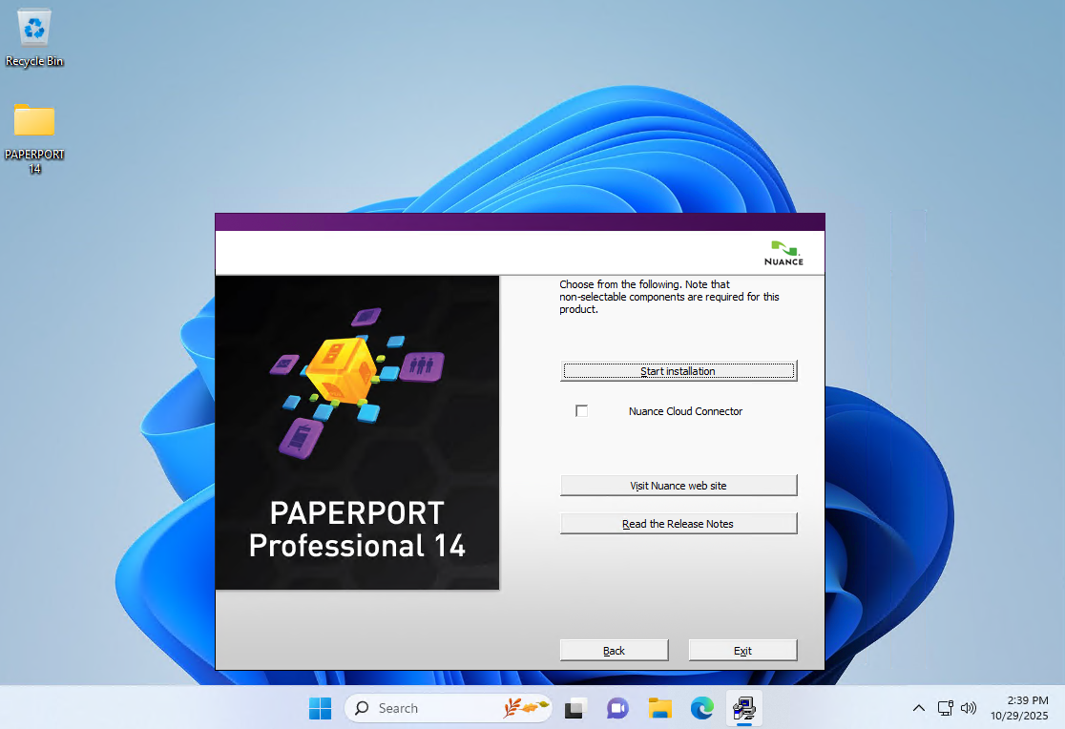Click the Nuance logo in the header
The image size is (1065, 729).
click(783, 254)
